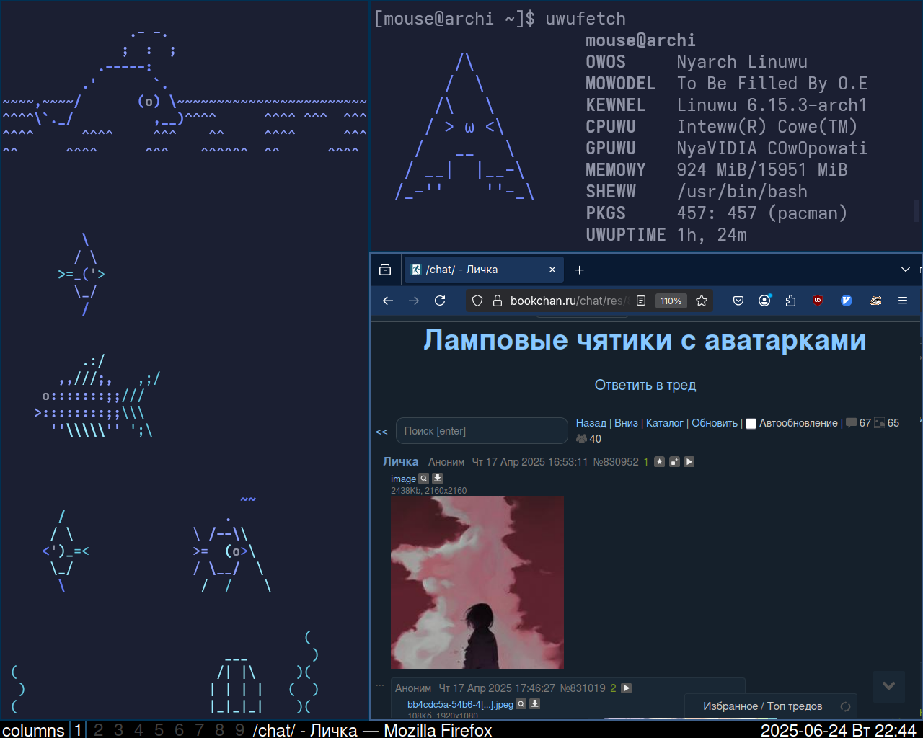Open the Firefox hamburger application menu
This screenshot has height=738, width=923.
(x=902, y=301)
